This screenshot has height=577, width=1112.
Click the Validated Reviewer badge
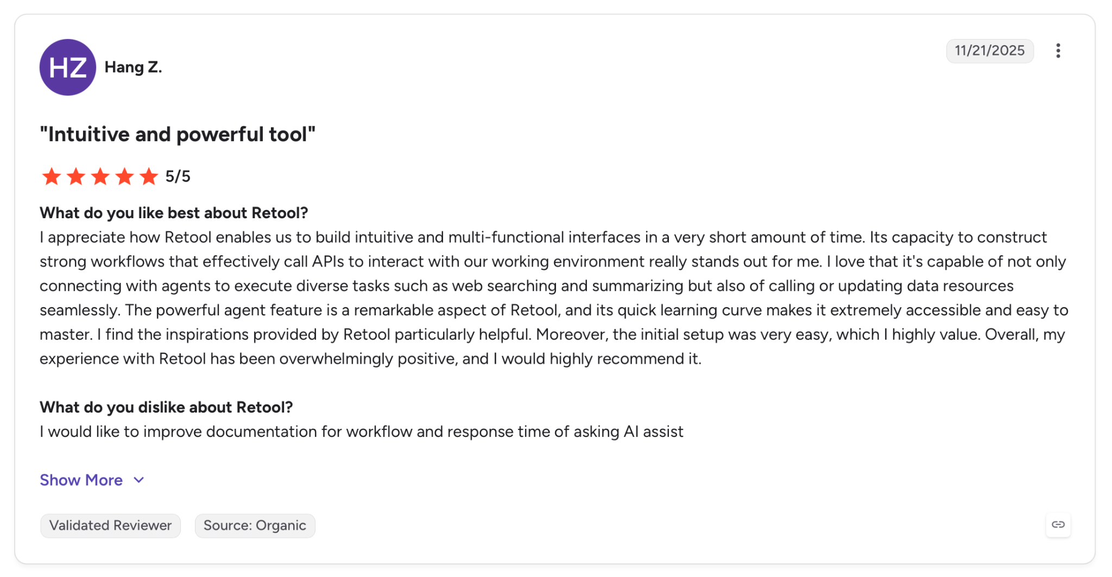pyautogui.click(x=110, y=525)
